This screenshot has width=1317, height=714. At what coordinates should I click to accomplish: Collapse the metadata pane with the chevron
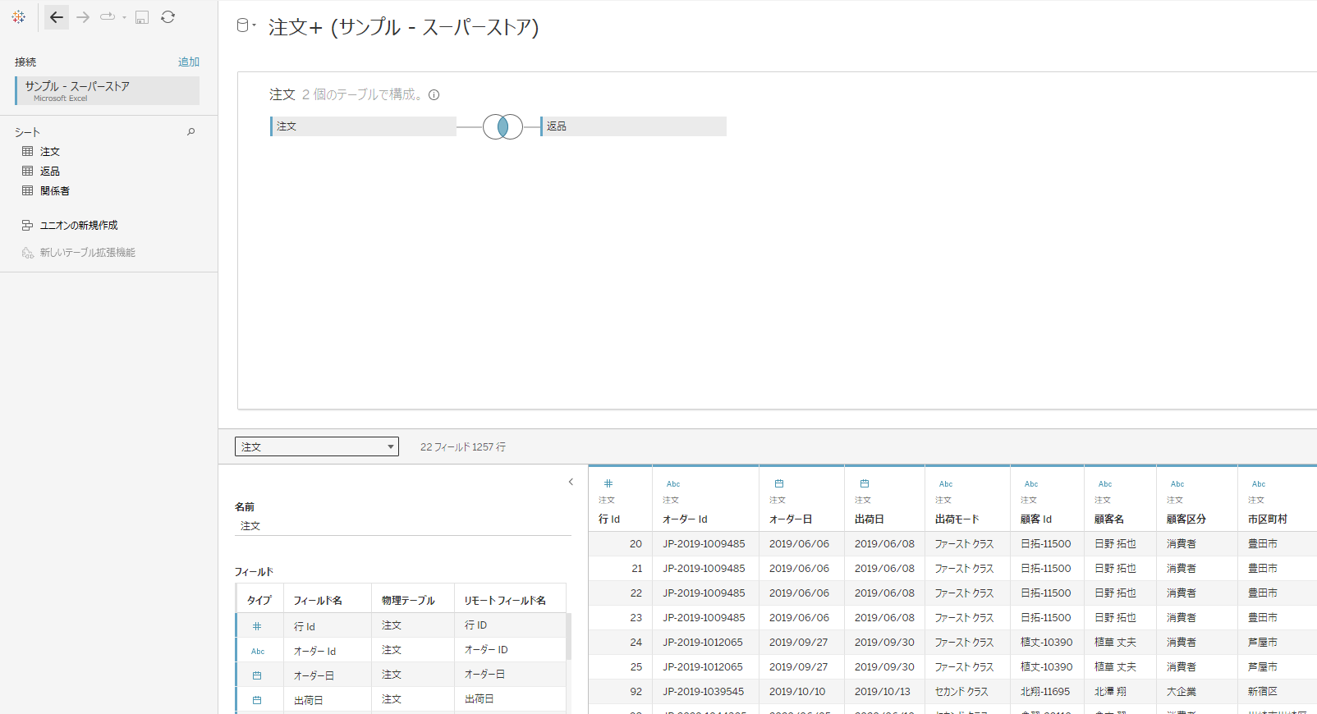click(x=571, y=482)
